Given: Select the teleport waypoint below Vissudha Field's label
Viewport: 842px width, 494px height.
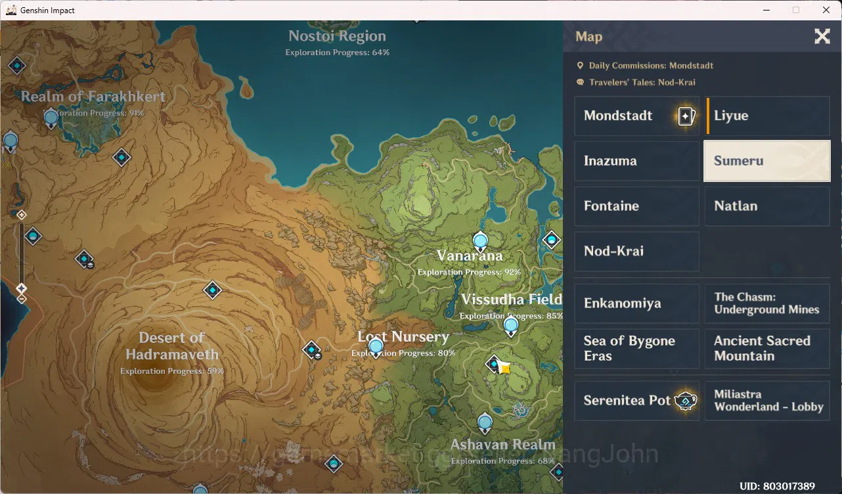Looking at the screenshot, I should click(511, 326).
